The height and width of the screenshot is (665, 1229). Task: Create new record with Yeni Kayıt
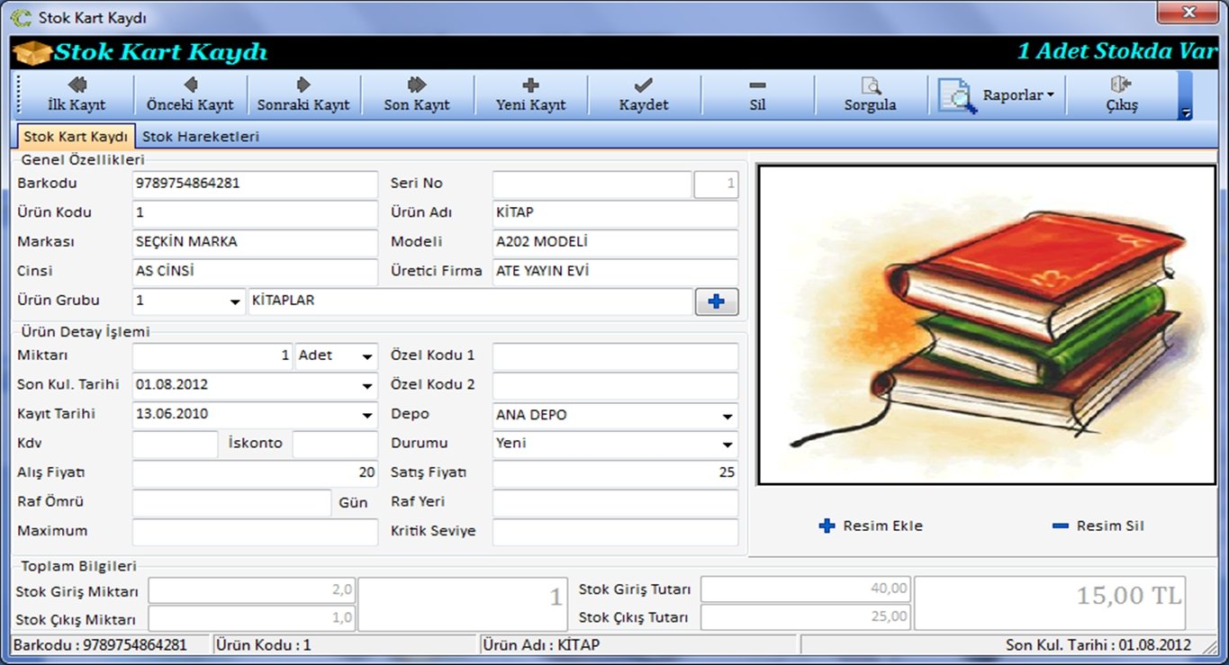530,94
